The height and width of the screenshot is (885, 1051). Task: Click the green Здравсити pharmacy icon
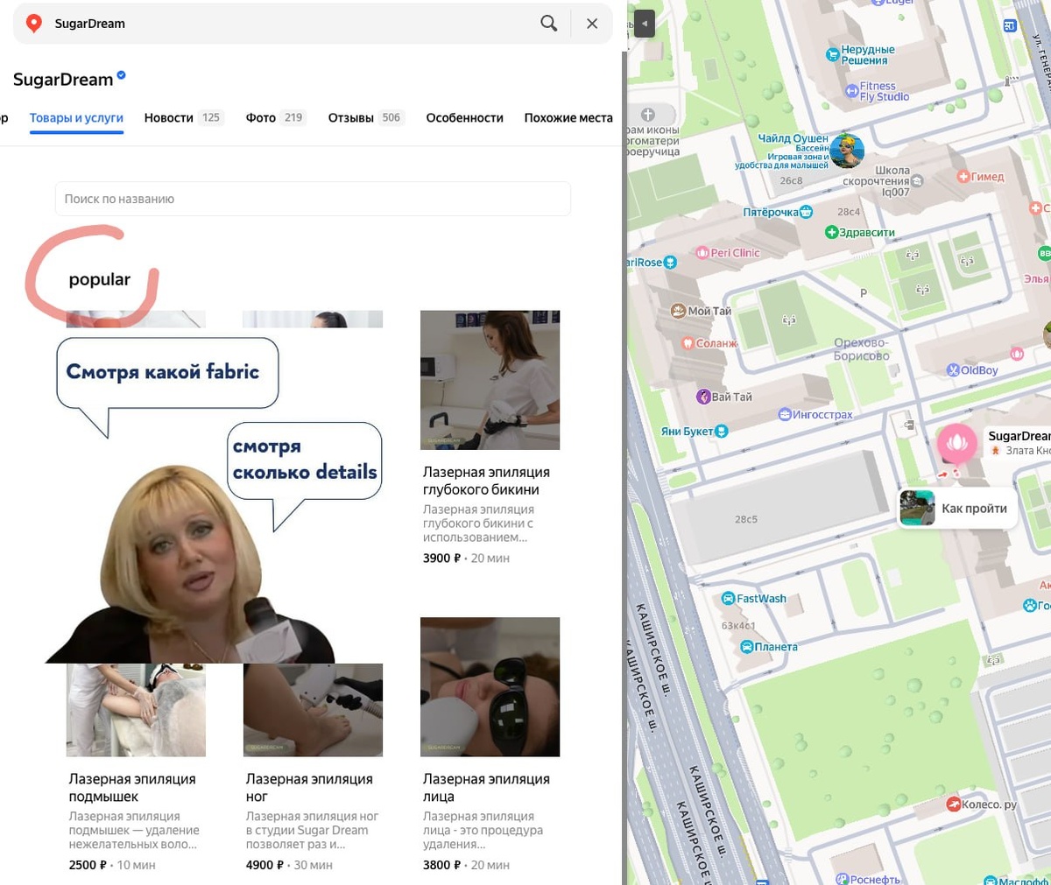click(x=832, y=232)
